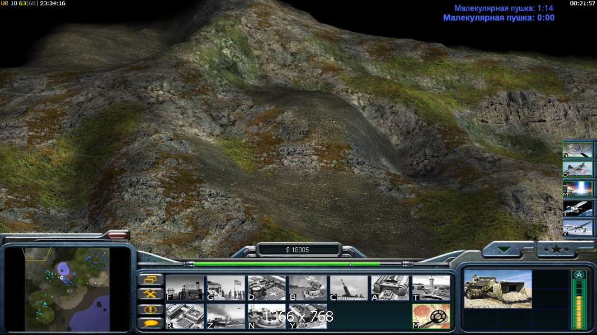Select the build icon on hotkey C

tap(349, 288)
